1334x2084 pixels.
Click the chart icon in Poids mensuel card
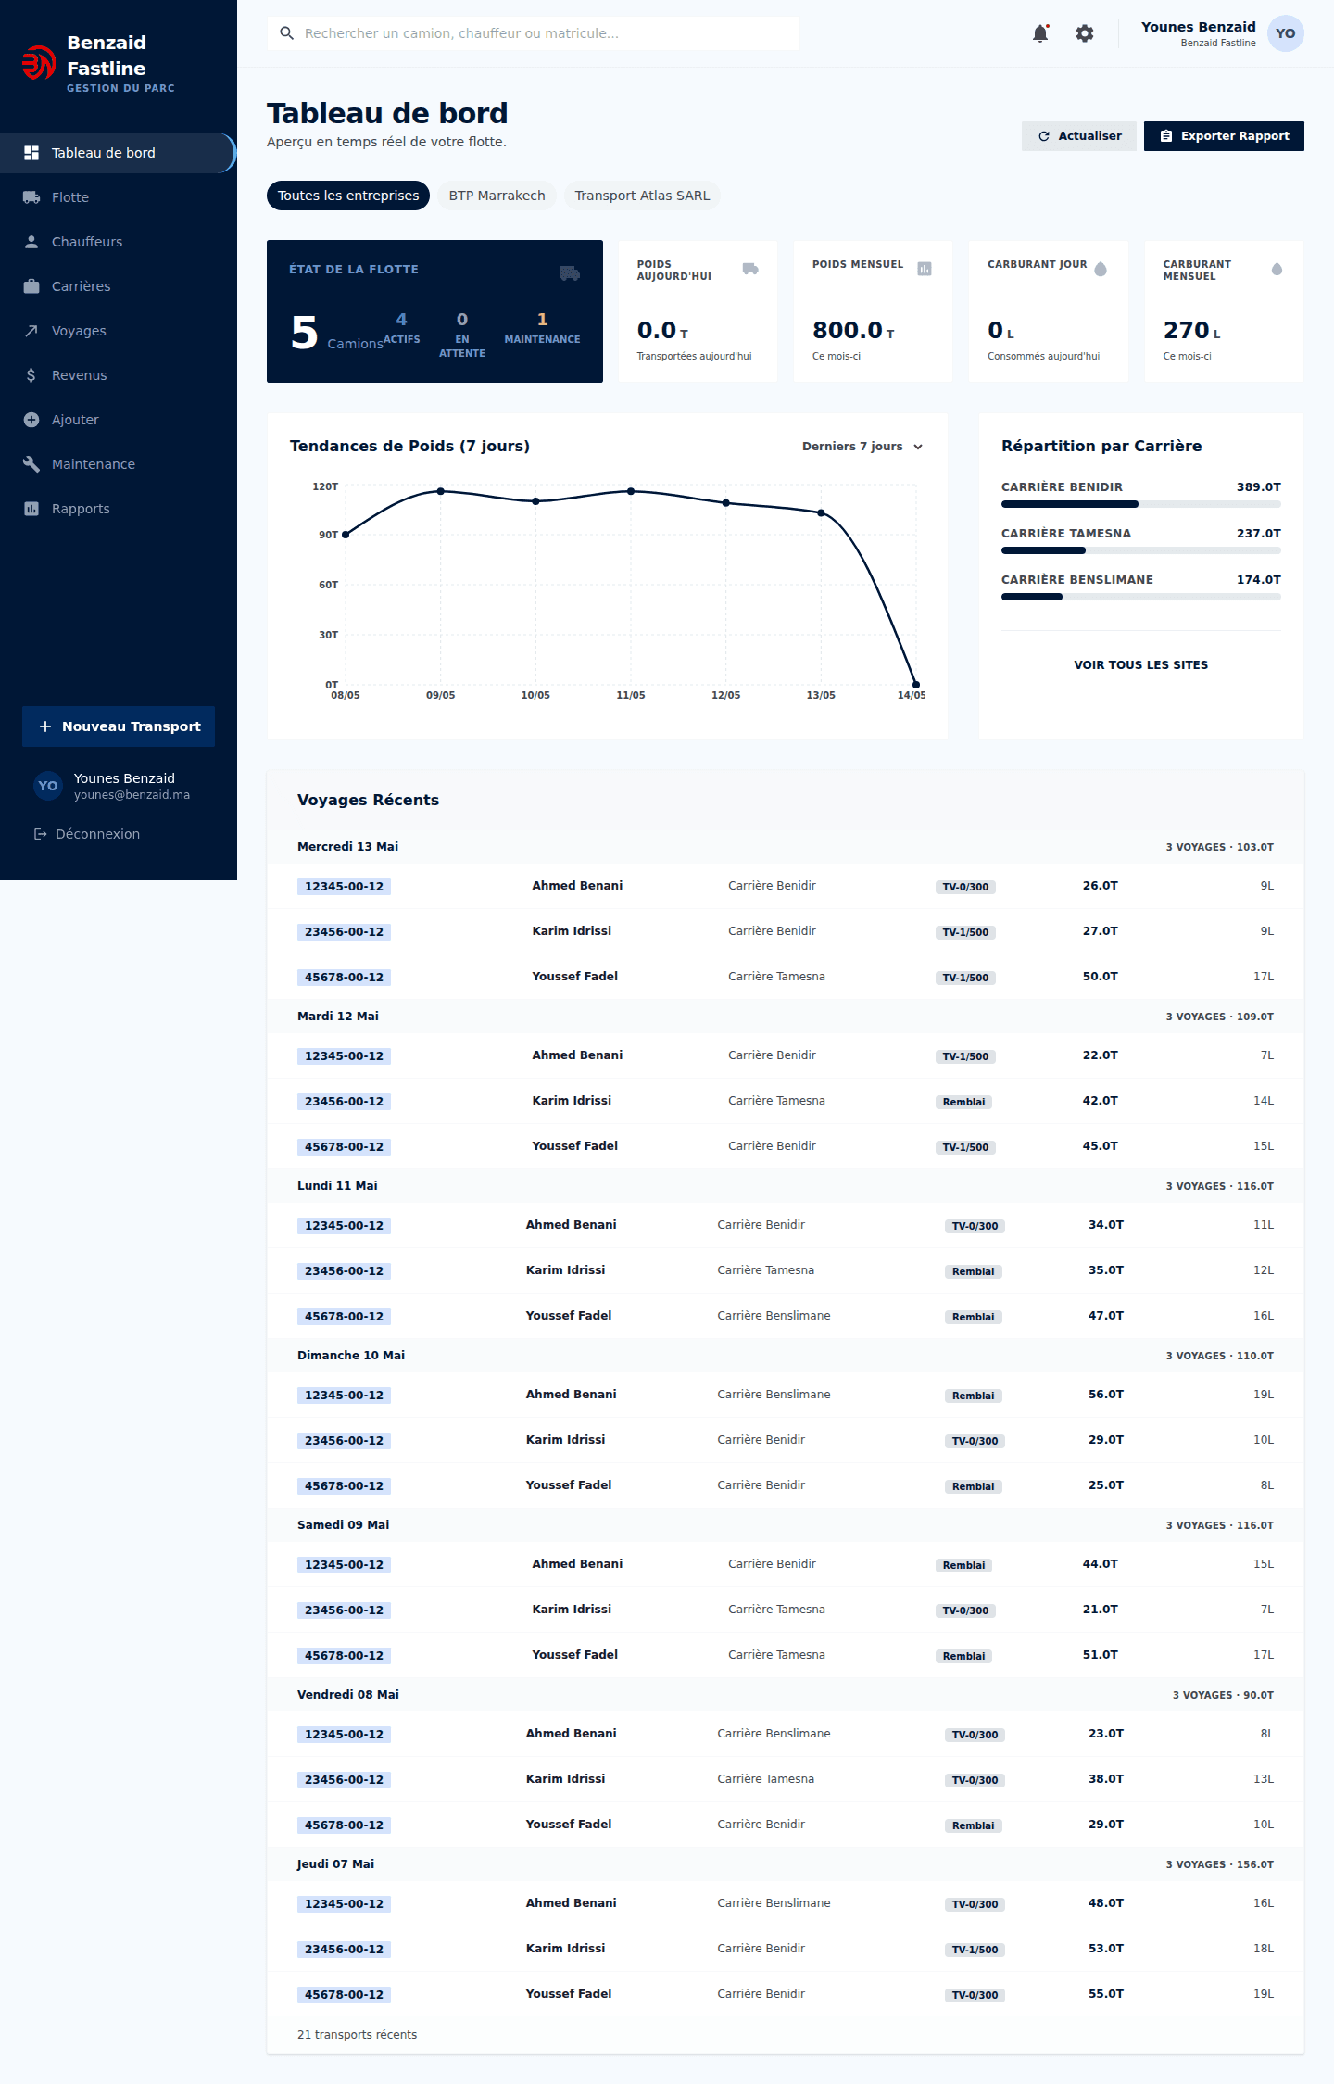[925, 269]
